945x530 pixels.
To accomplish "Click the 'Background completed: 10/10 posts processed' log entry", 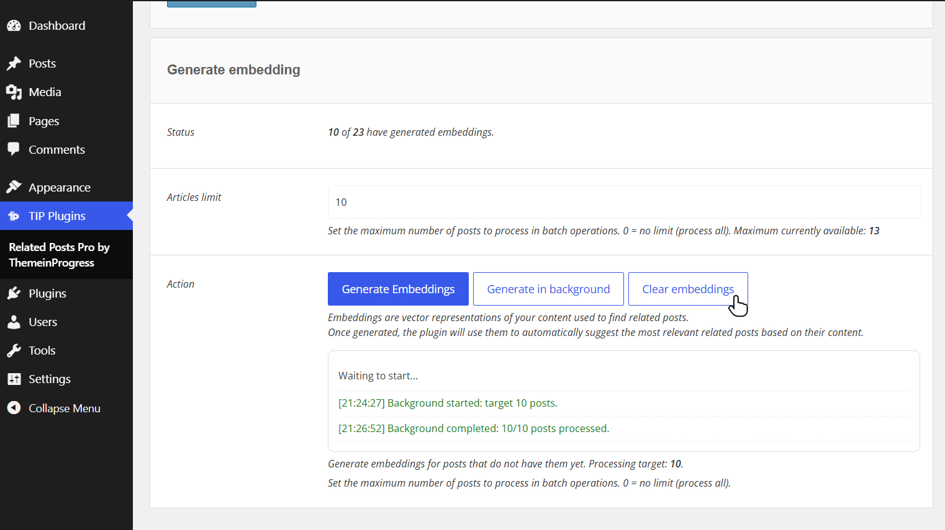I will point(474,428).
